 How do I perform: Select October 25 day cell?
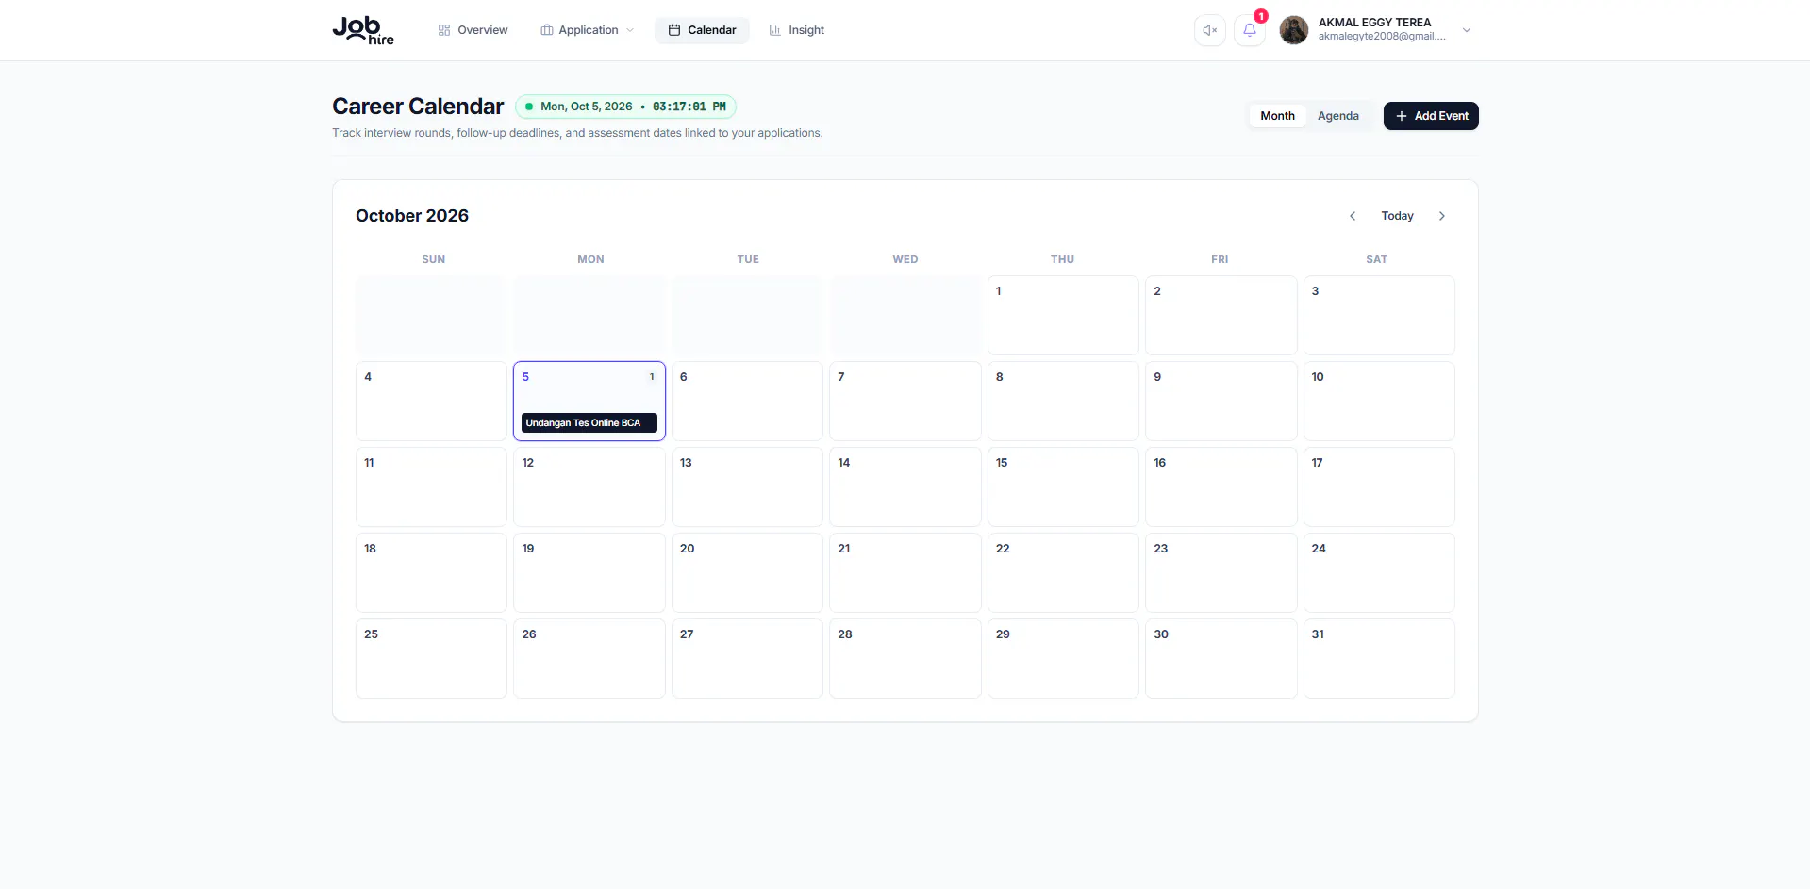[431, 658]
